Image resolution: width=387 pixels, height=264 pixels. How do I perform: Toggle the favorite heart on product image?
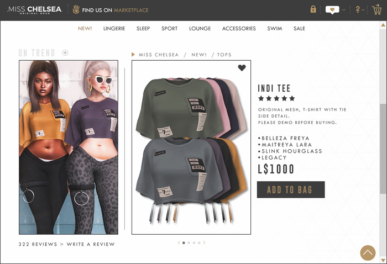[x=242, y=68]
